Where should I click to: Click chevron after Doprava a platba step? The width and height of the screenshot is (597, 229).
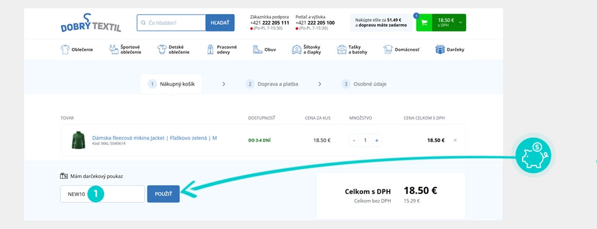coord(320,84)
